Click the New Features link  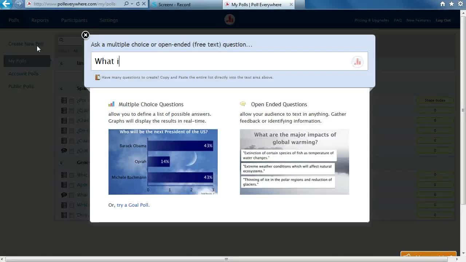coord(419,20)
